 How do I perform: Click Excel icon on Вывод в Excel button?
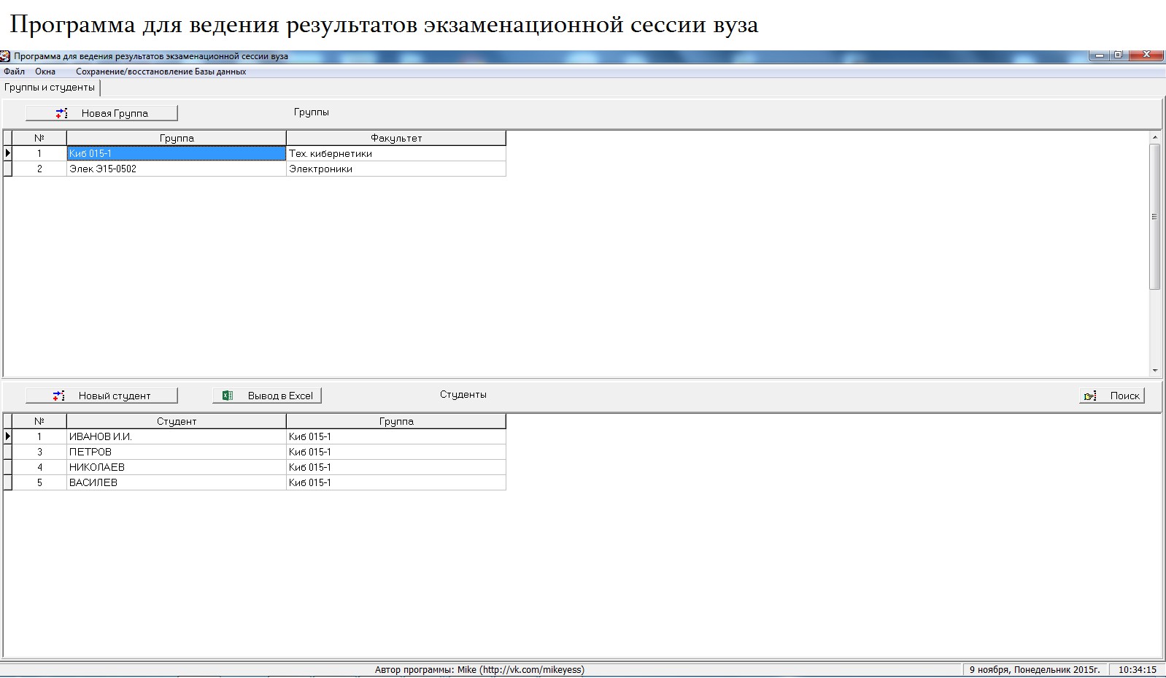tap(228, 396)
